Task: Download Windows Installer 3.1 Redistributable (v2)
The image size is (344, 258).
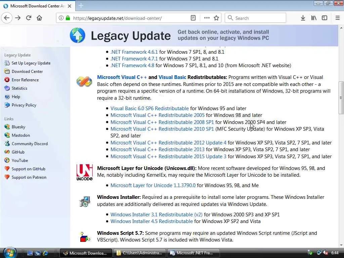Action: pos(157,215)
